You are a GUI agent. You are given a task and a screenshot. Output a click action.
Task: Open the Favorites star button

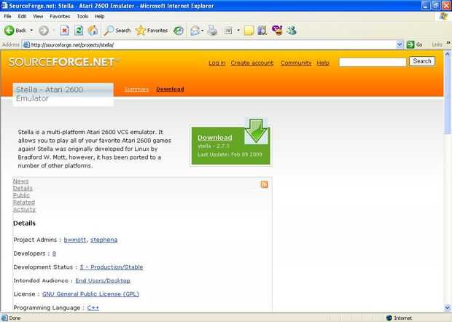(x=152, y=31)
